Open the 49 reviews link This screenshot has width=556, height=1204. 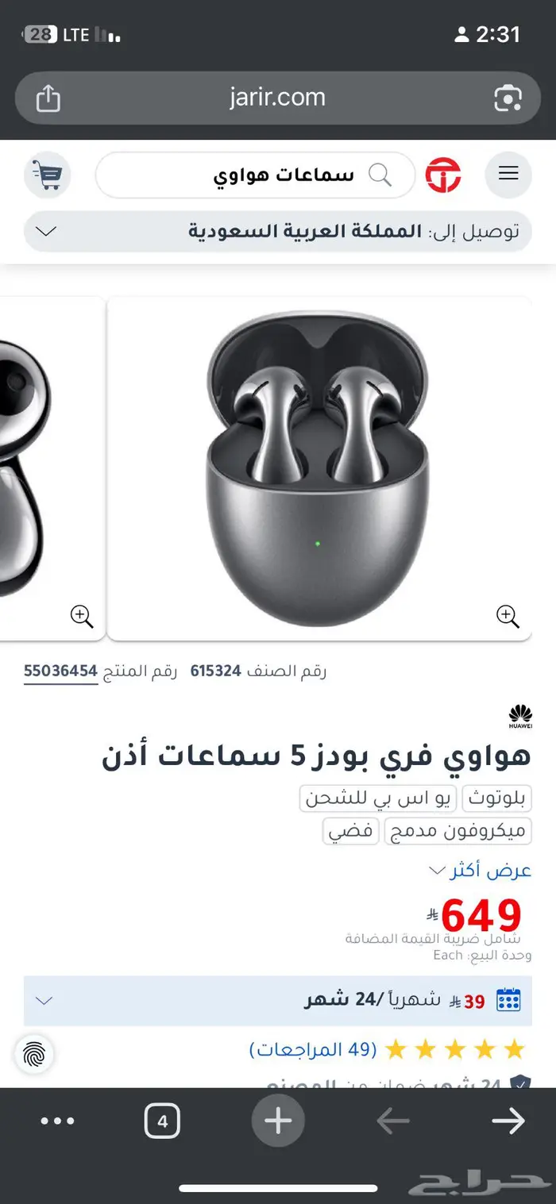313,1050
